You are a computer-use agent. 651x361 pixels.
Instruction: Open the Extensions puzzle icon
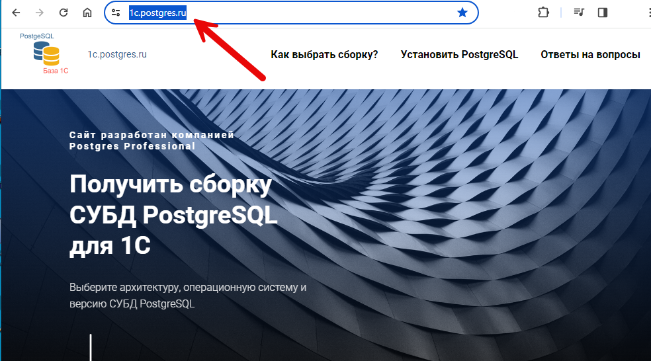[x=543, y=13]
